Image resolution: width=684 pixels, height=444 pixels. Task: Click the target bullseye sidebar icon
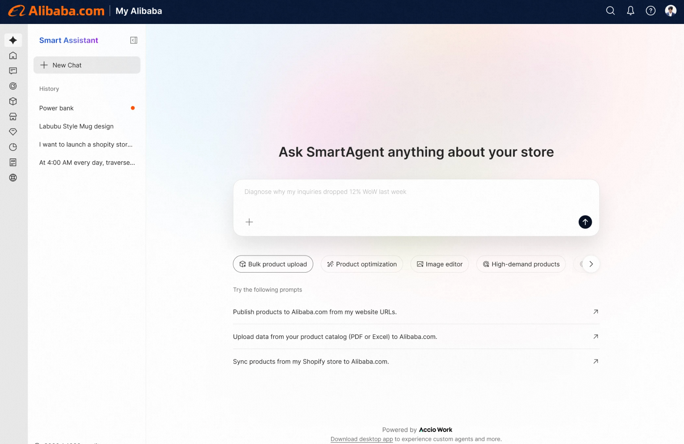pyautogui.click(x=13, y=86)
